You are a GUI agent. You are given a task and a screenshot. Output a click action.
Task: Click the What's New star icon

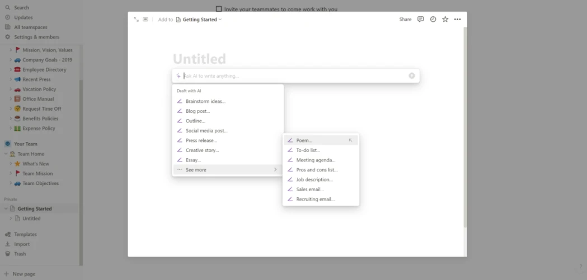pyautogui.click(x=17, y=164)
